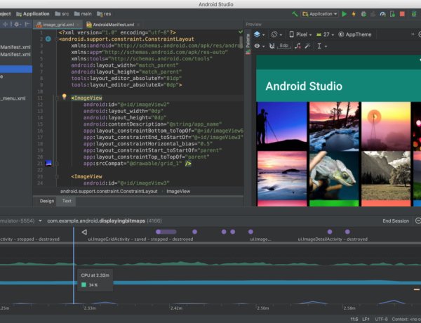Image resolution: width=421 pixels, height=323 pixels.
Task: Click the 8dp default margins field
Action: click(x=283, y=46)
